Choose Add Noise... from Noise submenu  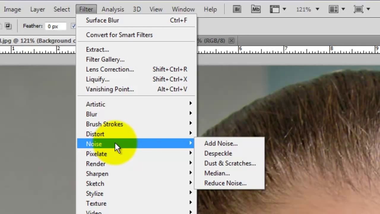(x=229, y=144)
